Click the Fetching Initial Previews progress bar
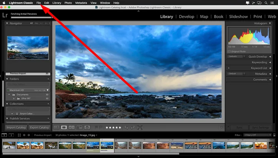278x158 pixels. click(31, 17)
